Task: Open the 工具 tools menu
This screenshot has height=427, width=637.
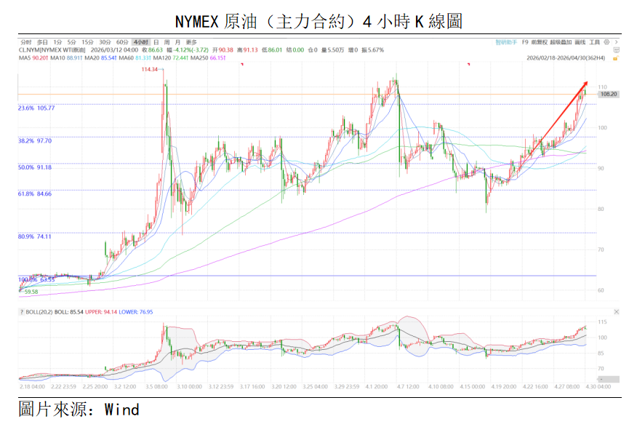Action: coord(594,42)
